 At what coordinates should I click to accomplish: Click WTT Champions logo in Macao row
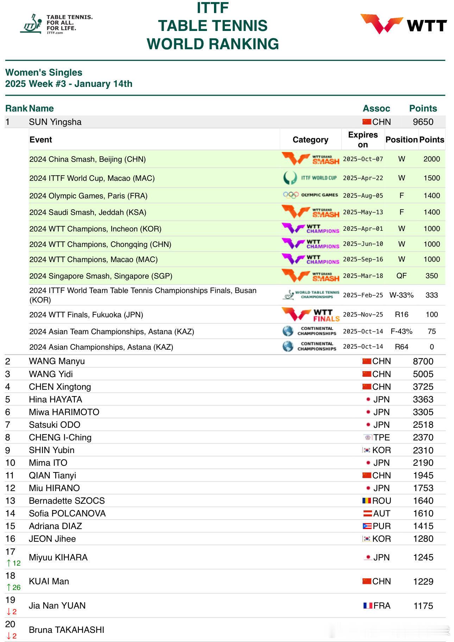pos(310,259)
